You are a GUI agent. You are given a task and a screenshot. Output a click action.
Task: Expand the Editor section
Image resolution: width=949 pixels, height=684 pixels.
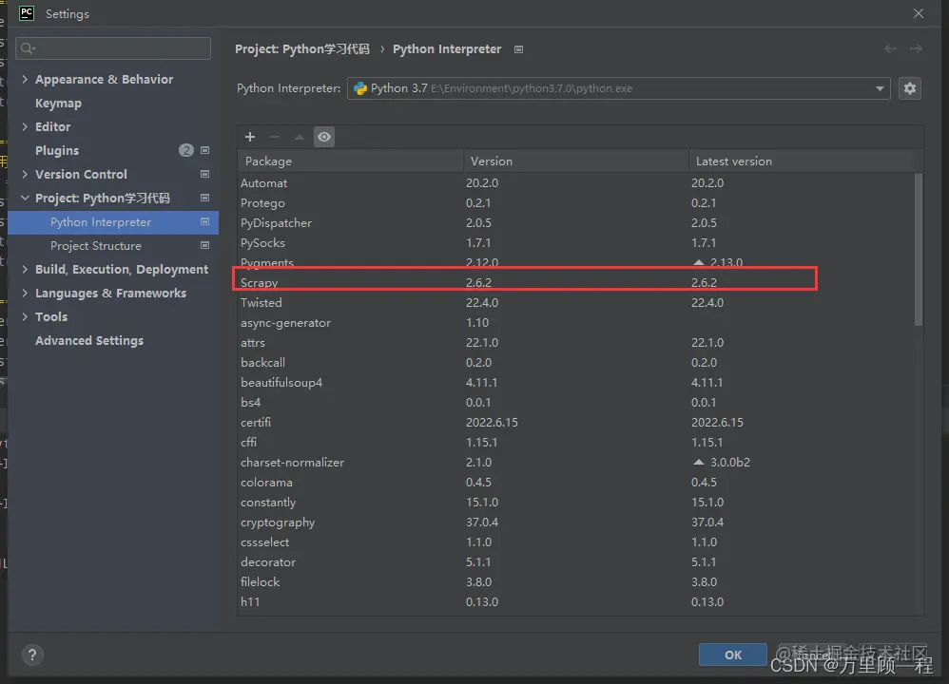point(25,126)
